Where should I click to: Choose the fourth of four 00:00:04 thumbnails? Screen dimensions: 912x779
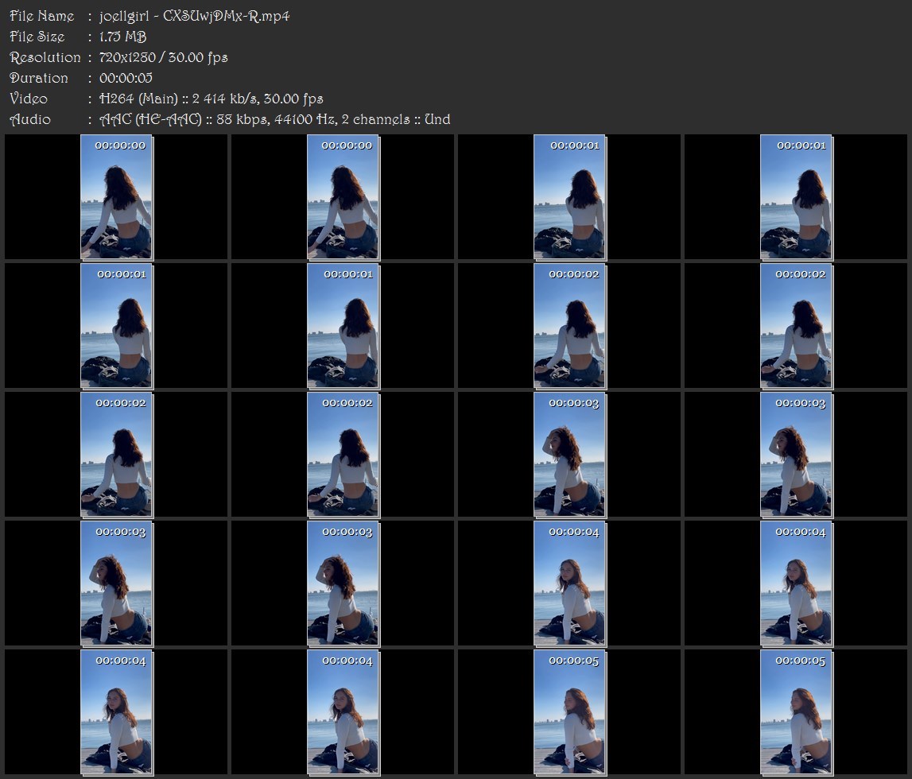[343, 712]
